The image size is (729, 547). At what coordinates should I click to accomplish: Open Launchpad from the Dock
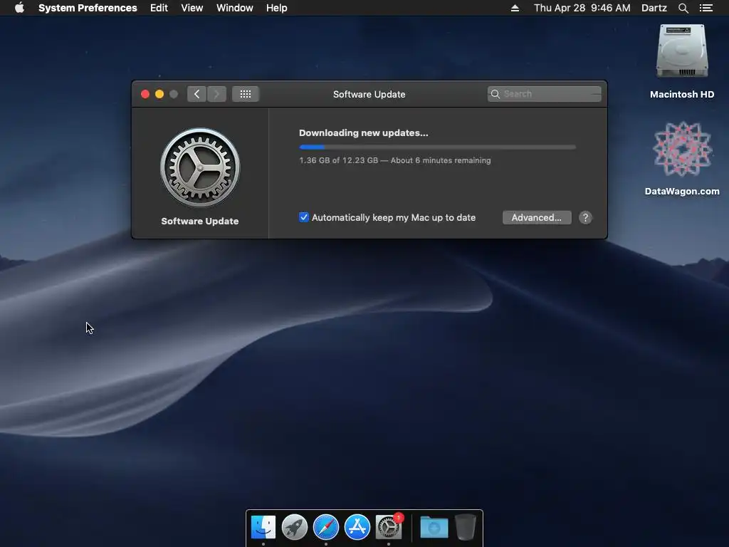(x=294, y=527)
